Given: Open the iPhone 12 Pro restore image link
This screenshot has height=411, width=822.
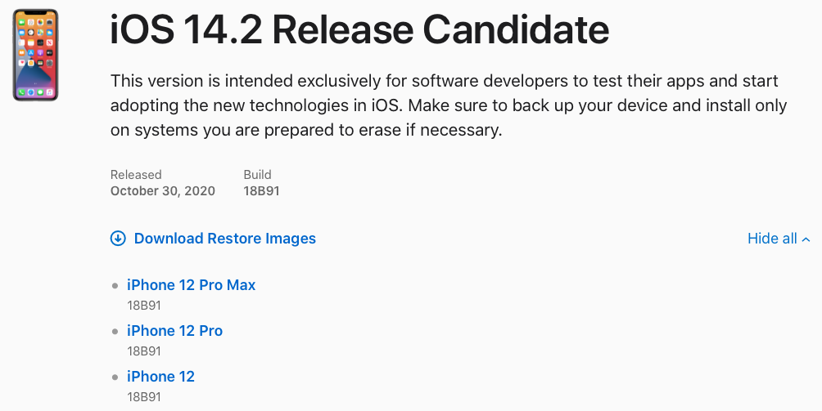Looking at the screenshot, I should [x=174, y=330].
